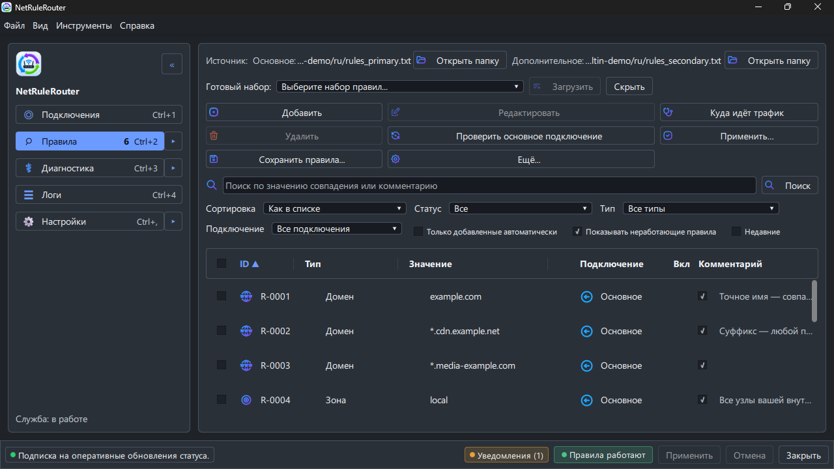The height and width of the screenshot is (469, 834).
Task: Click the connection arrow icon for *.cdn.example.net
Action: (586, 331)
